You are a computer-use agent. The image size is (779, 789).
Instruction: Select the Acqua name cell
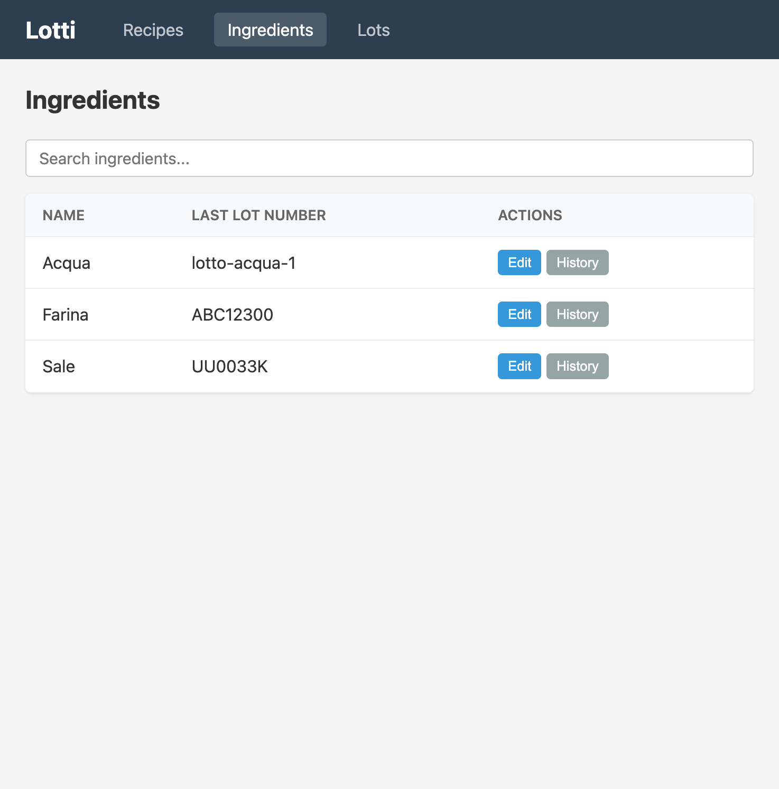click(67, 263)
